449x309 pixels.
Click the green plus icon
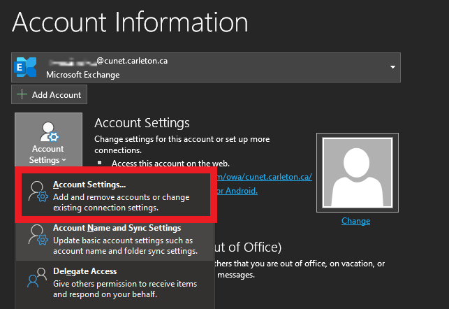tap(24, 94)
